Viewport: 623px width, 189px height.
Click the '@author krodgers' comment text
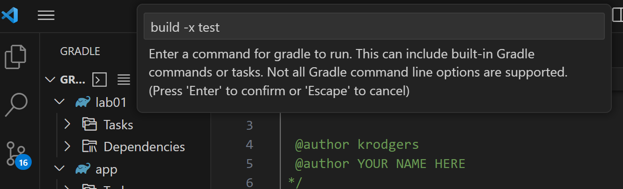pyautogui.click(x=357, y=145)
